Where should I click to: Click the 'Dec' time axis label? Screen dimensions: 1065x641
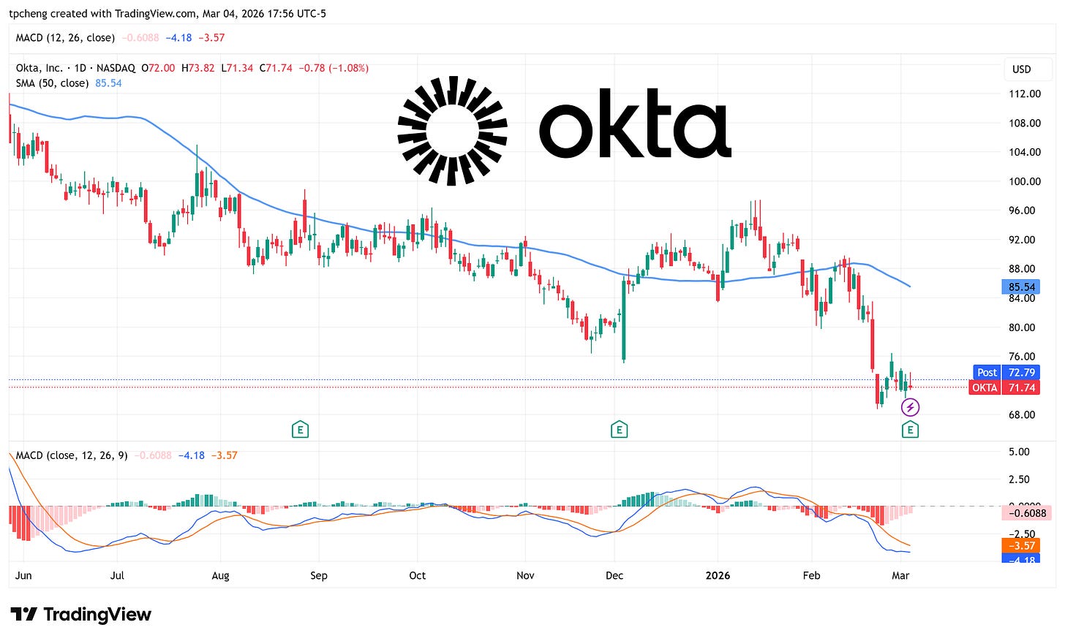pyautogui.click(x=614, y=575)
